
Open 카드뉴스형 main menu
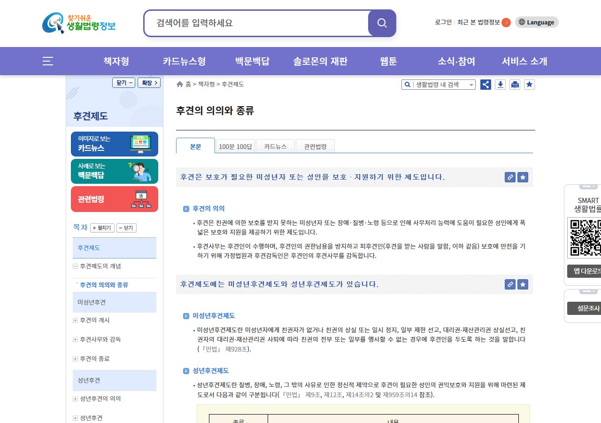(184, 61)
